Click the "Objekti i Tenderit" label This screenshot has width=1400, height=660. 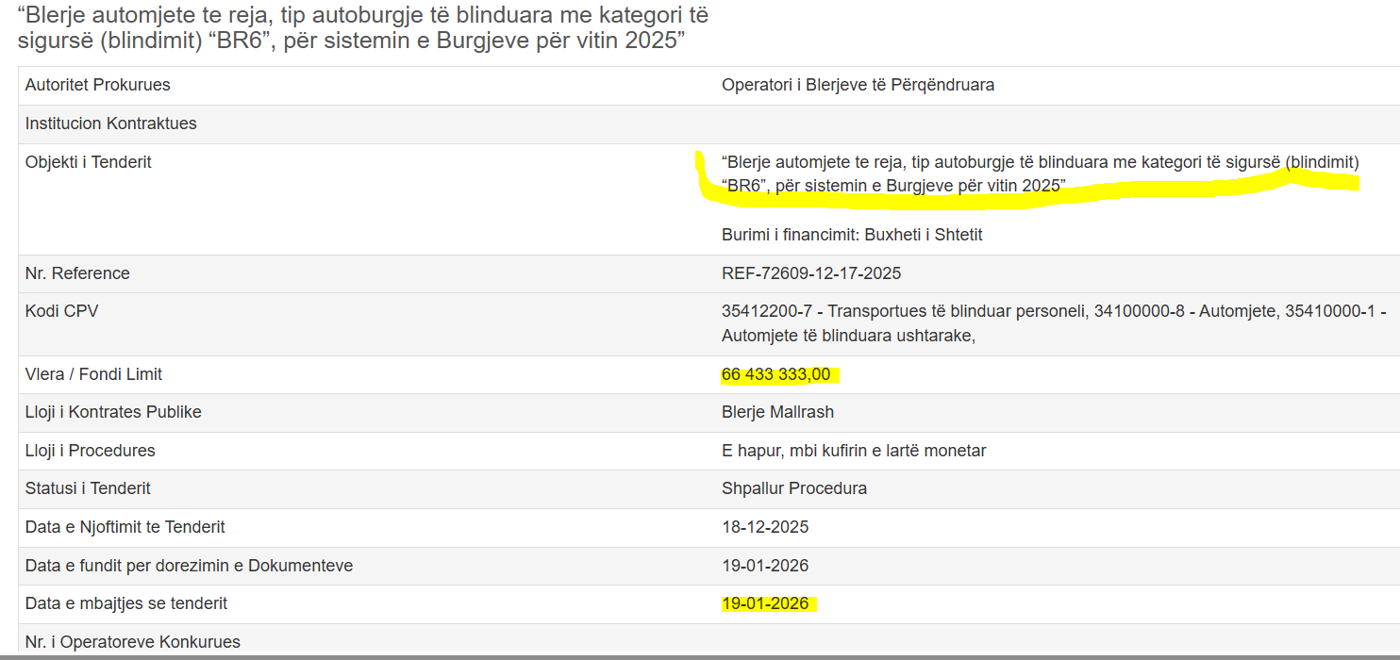click(x=89, y=162)
